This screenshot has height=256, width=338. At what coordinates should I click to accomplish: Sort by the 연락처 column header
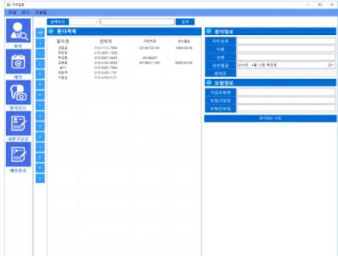[x=105, y=41]
